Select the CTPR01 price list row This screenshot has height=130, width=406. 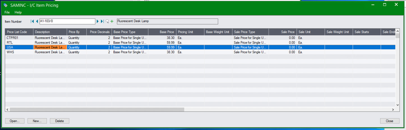[x=200, y=38]
